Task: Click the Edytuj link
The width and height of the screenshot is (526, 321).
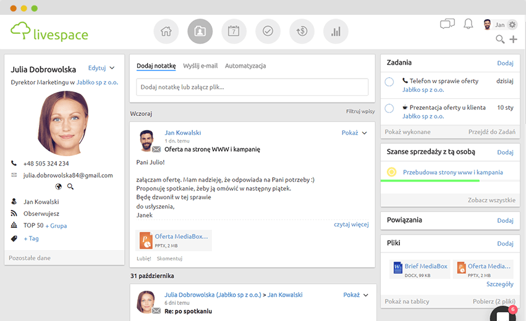Action: tap(97, 68)
